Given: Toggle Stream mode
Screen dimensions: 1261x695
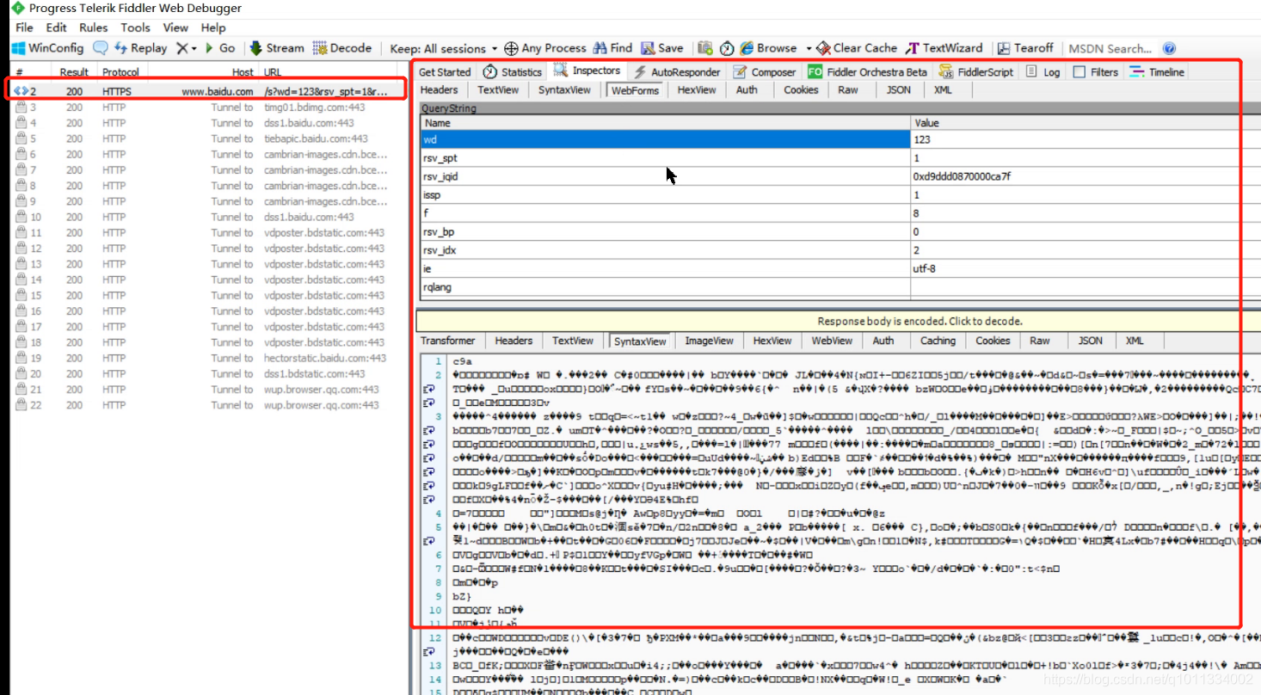Looking at the screenshot, I should 276,48.
